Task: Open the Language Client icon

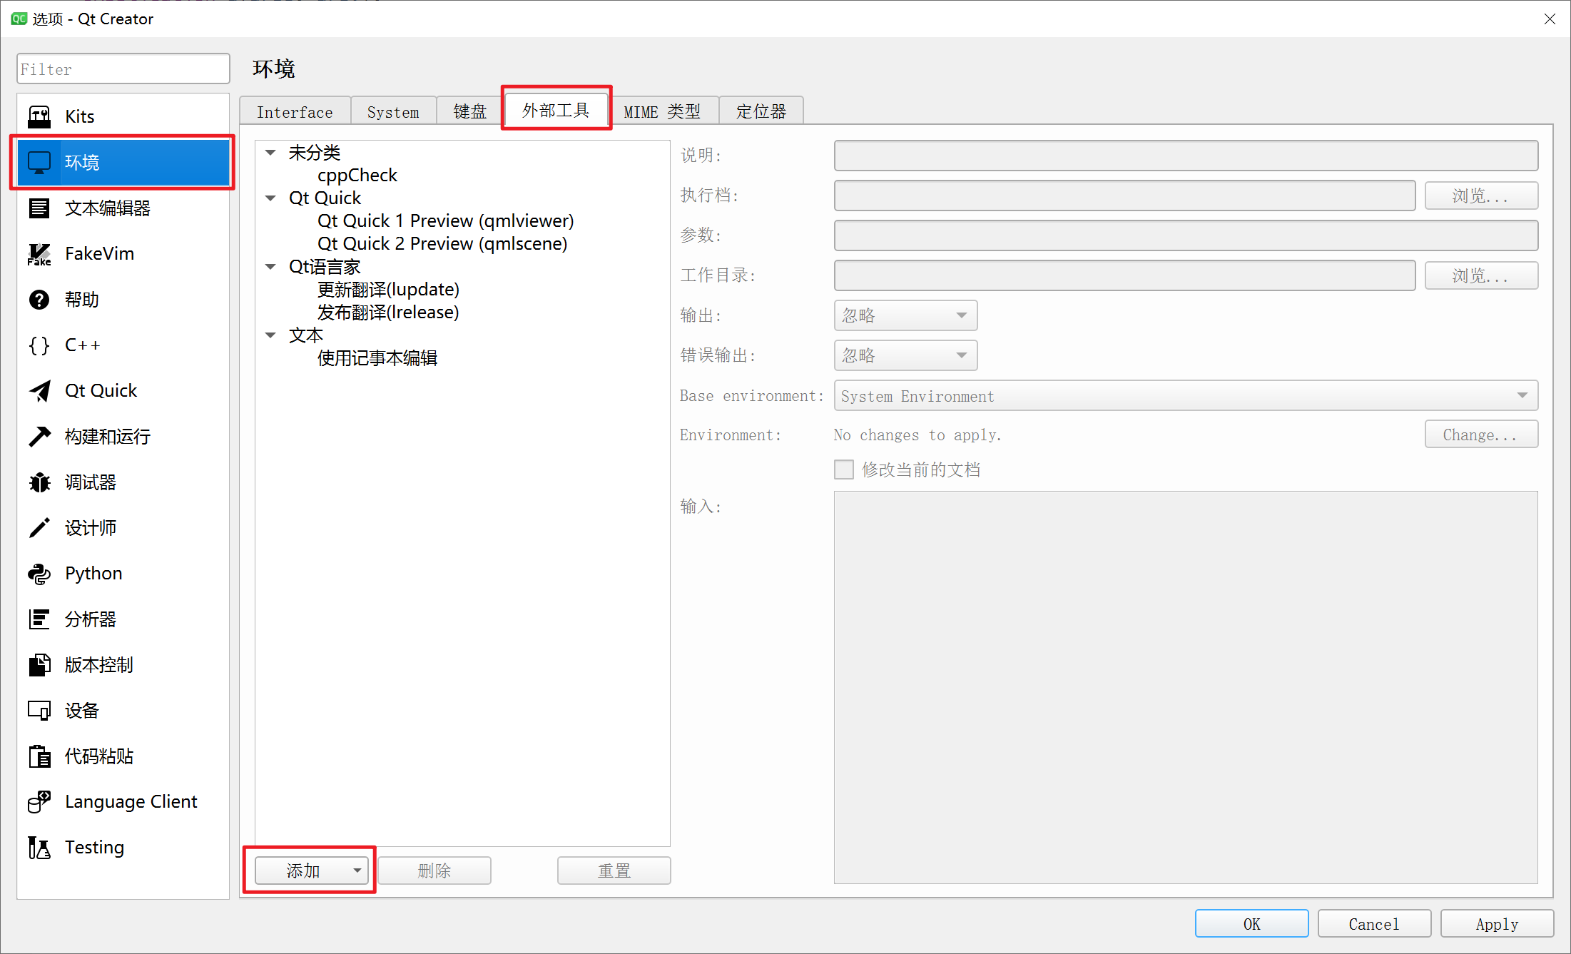Action: (39, 802)
